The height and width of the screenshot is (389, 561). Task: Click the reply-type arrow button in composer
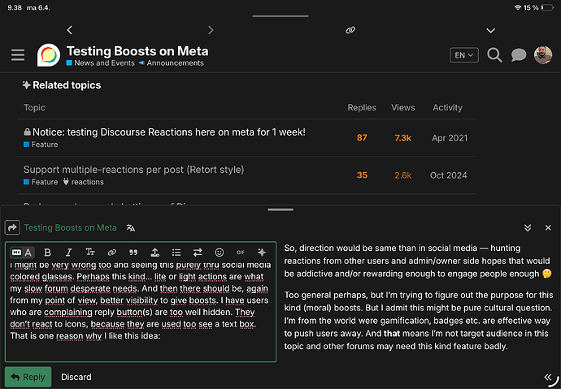(x=12, y=227)
